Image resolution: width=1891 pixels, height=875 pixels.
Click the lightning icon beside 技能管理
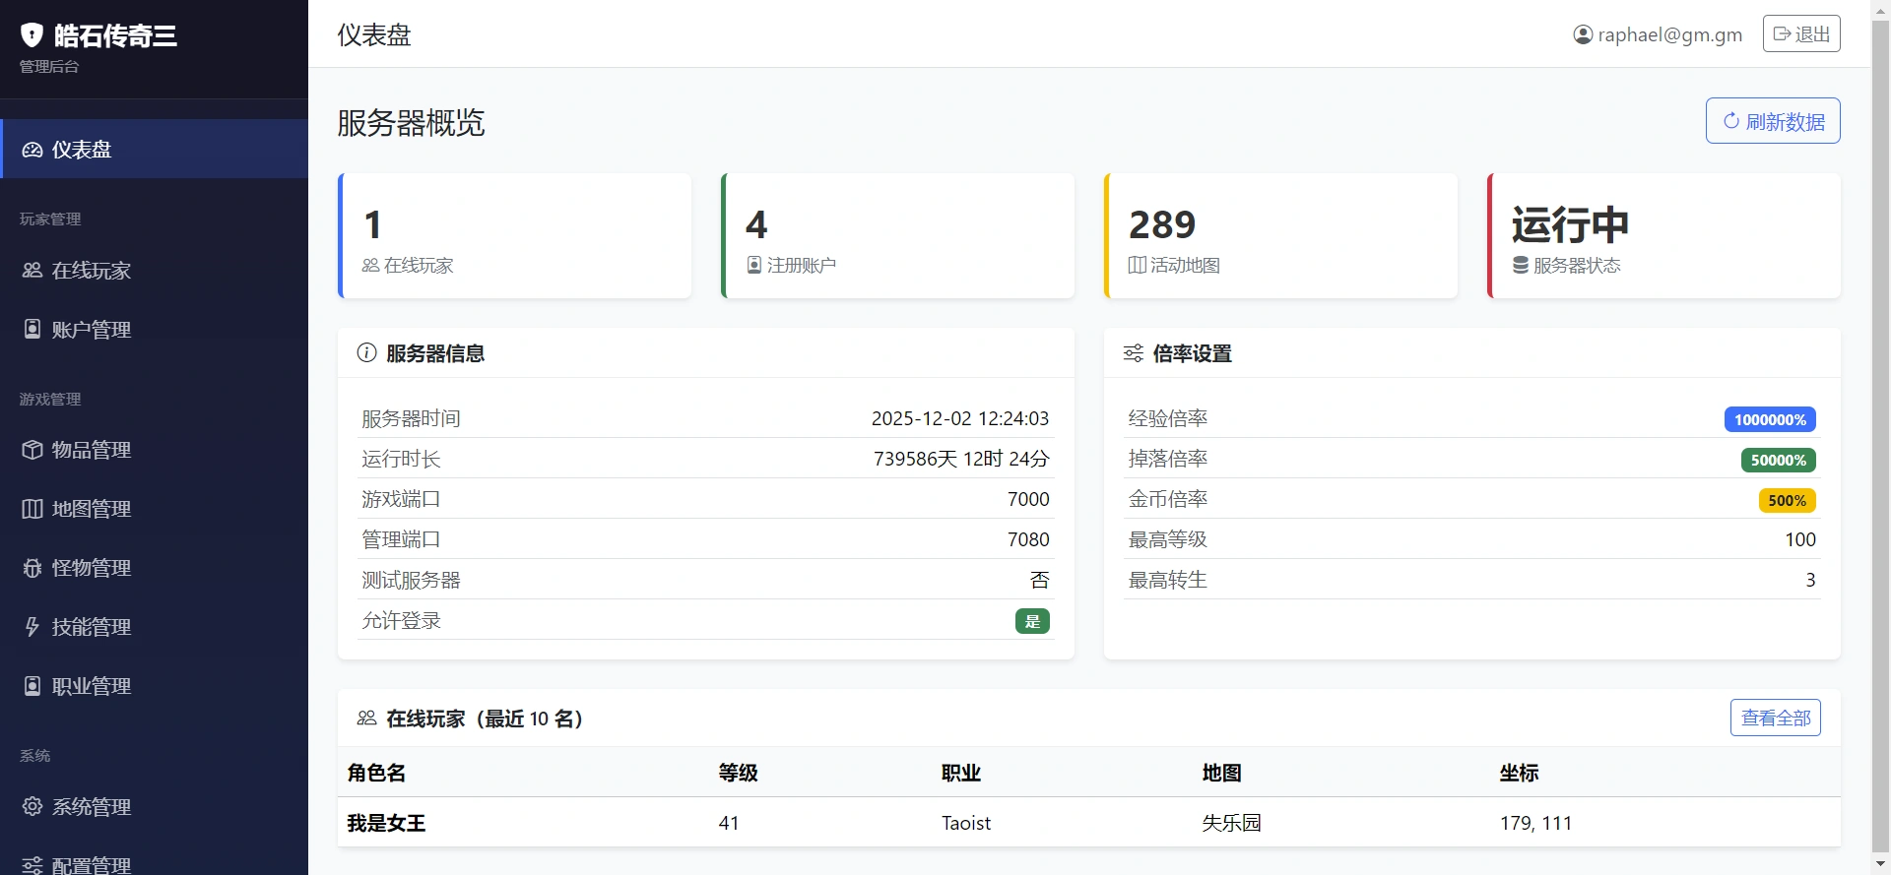33,627
